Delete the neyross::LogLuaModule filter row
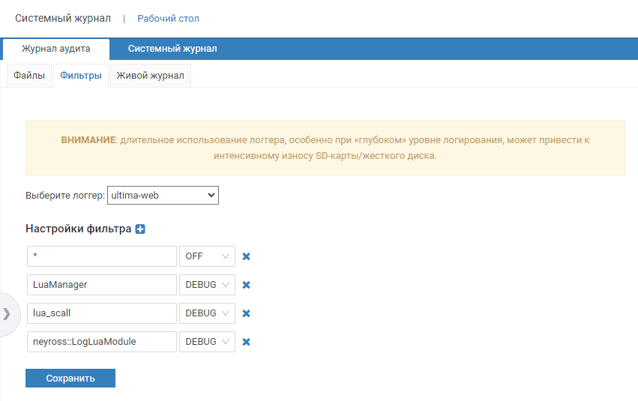 pyautogui.click(x=246, y=342)
